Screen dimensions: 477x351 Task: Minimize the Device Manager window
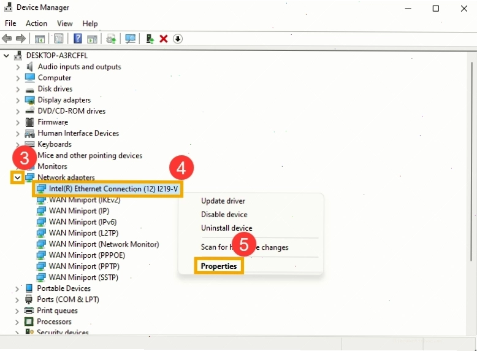(408, 9)
